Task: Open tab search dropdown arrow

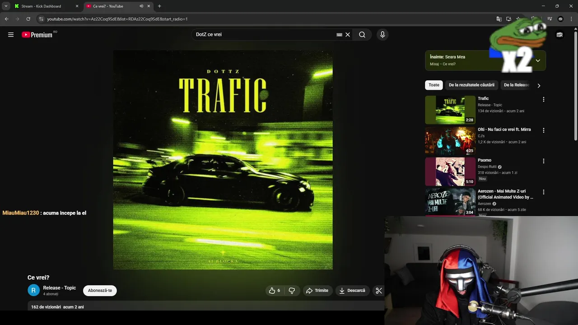Action: pos(6,6)
